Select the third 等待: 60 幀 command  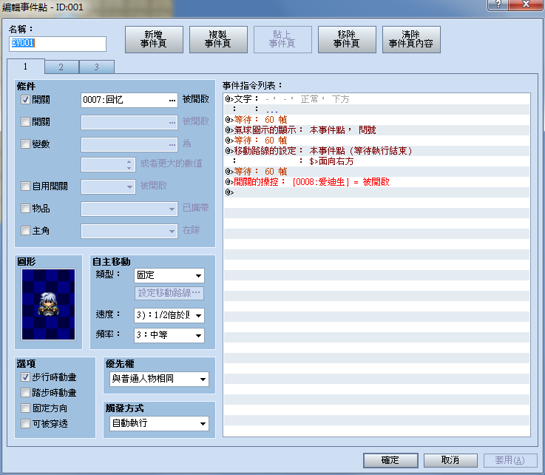tap(377, 172)
